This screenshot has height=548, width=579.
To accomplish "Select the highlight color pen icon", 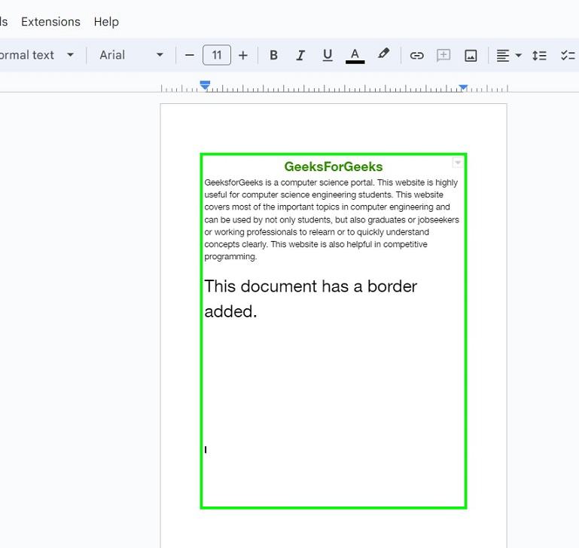I will coord(383,54).
